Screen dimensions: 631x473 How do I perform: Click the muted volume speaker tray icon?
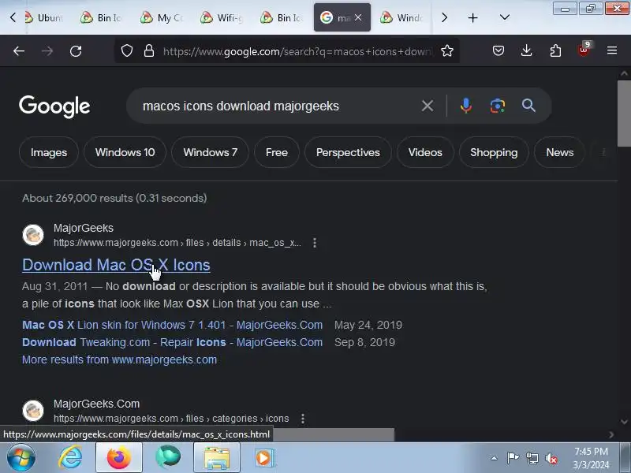[551, 458]
